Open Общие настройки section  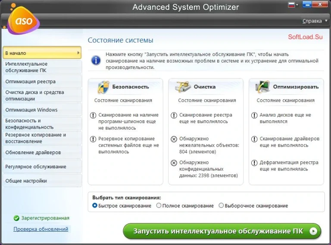[42, 181]
